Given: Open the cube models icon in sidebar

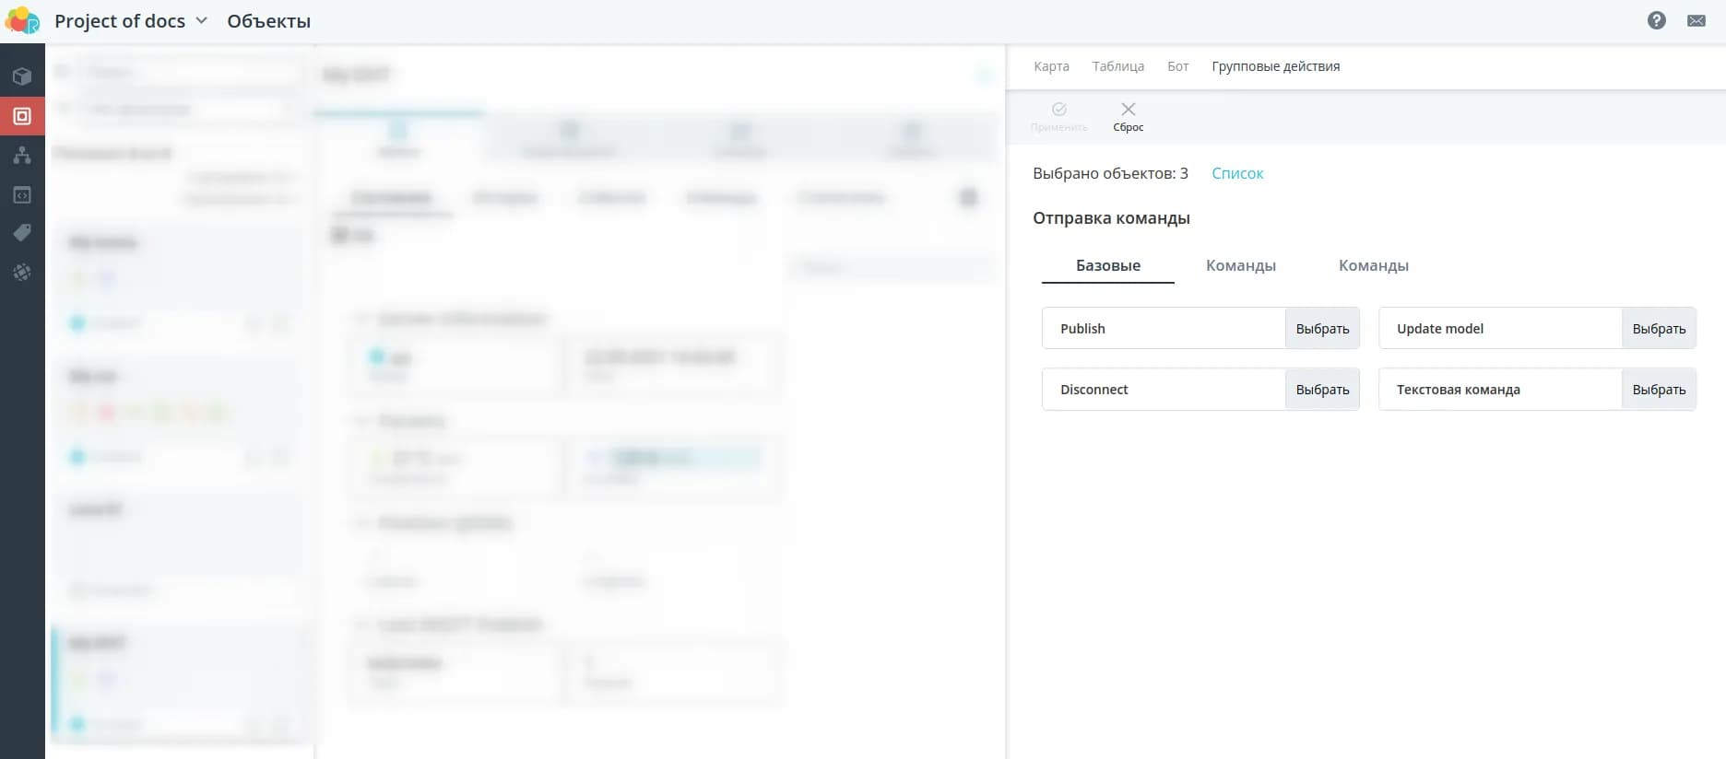Looking at the screenshot, I should coord(22,76).
